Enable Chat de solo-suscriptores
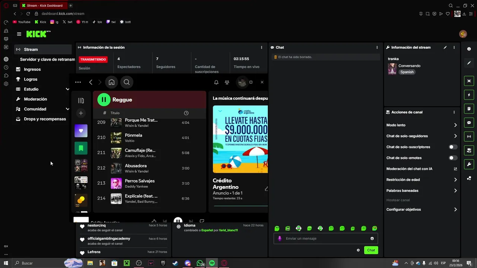 click(x=453, y=147)
